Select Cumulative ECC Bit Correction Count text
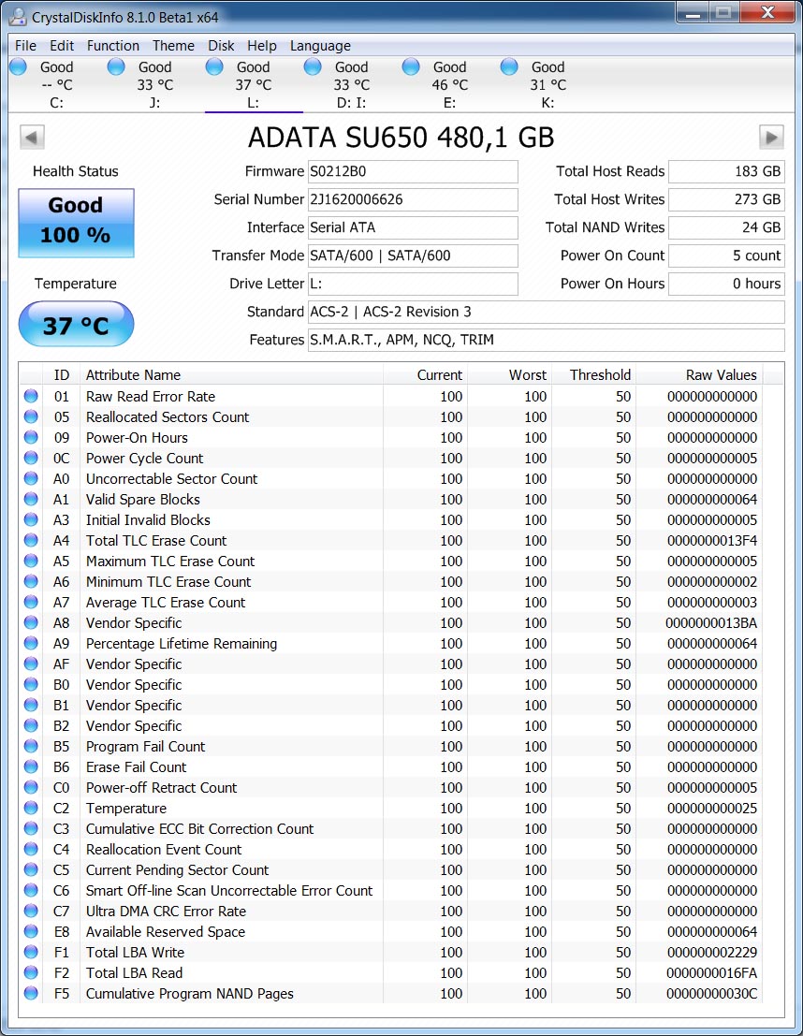 point(199,828)
